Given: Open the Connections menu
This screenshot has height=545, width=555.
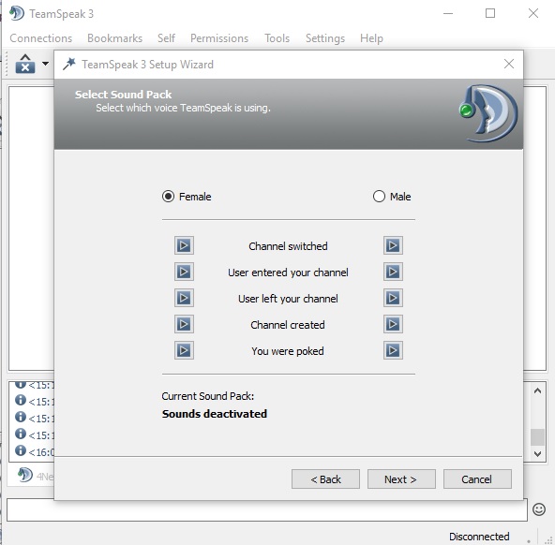Looking at the screenshot, I should click(41, 38).
